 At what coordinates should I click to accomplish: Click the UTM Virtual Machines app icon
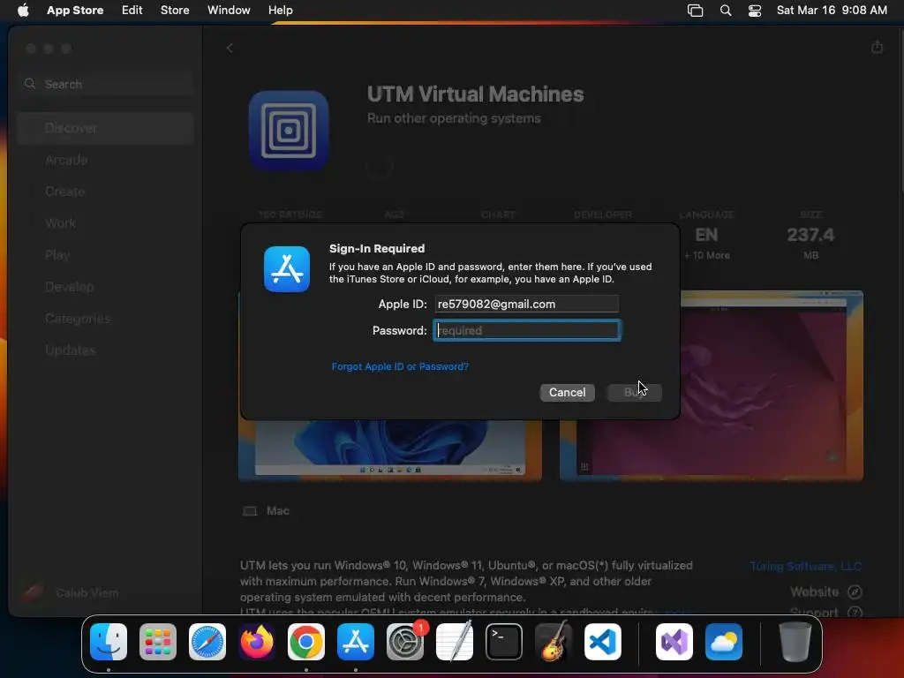[289, 131]
